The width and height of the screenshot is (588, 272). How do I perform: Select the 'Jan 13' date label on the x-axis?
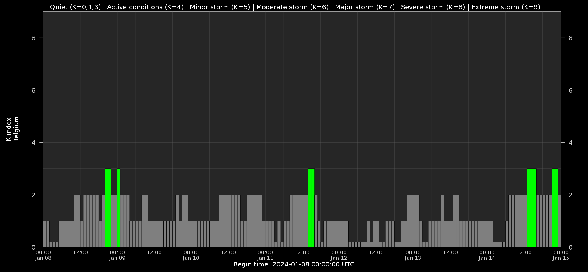413,258
